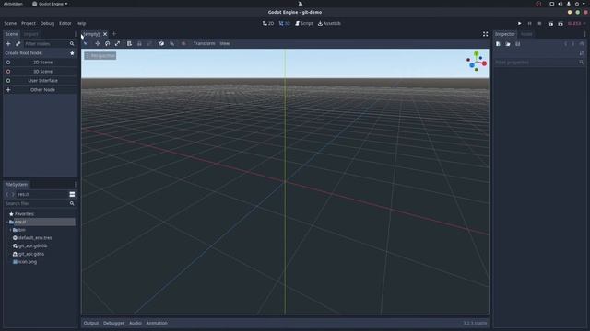Image resolution: width=590 pixels, height=331 pixels.
Task: Click the camera preview override icon
Action: 183,43
